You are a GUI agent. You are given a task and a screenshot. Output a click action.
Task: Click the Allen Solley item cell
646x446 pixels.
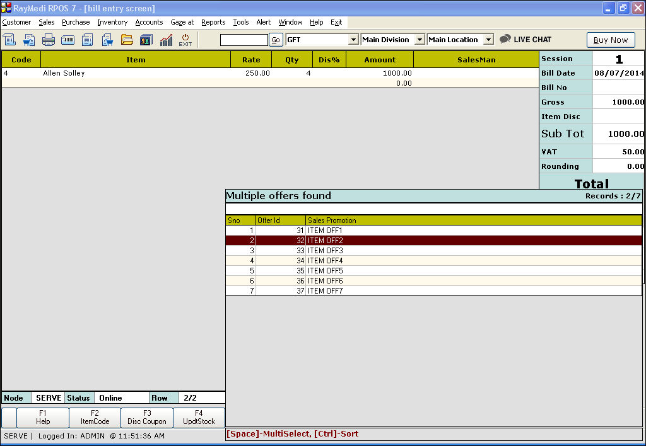point(136,73)
